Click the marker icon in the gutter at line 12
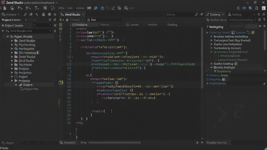 pyautogui.click(x=61, y=83)
